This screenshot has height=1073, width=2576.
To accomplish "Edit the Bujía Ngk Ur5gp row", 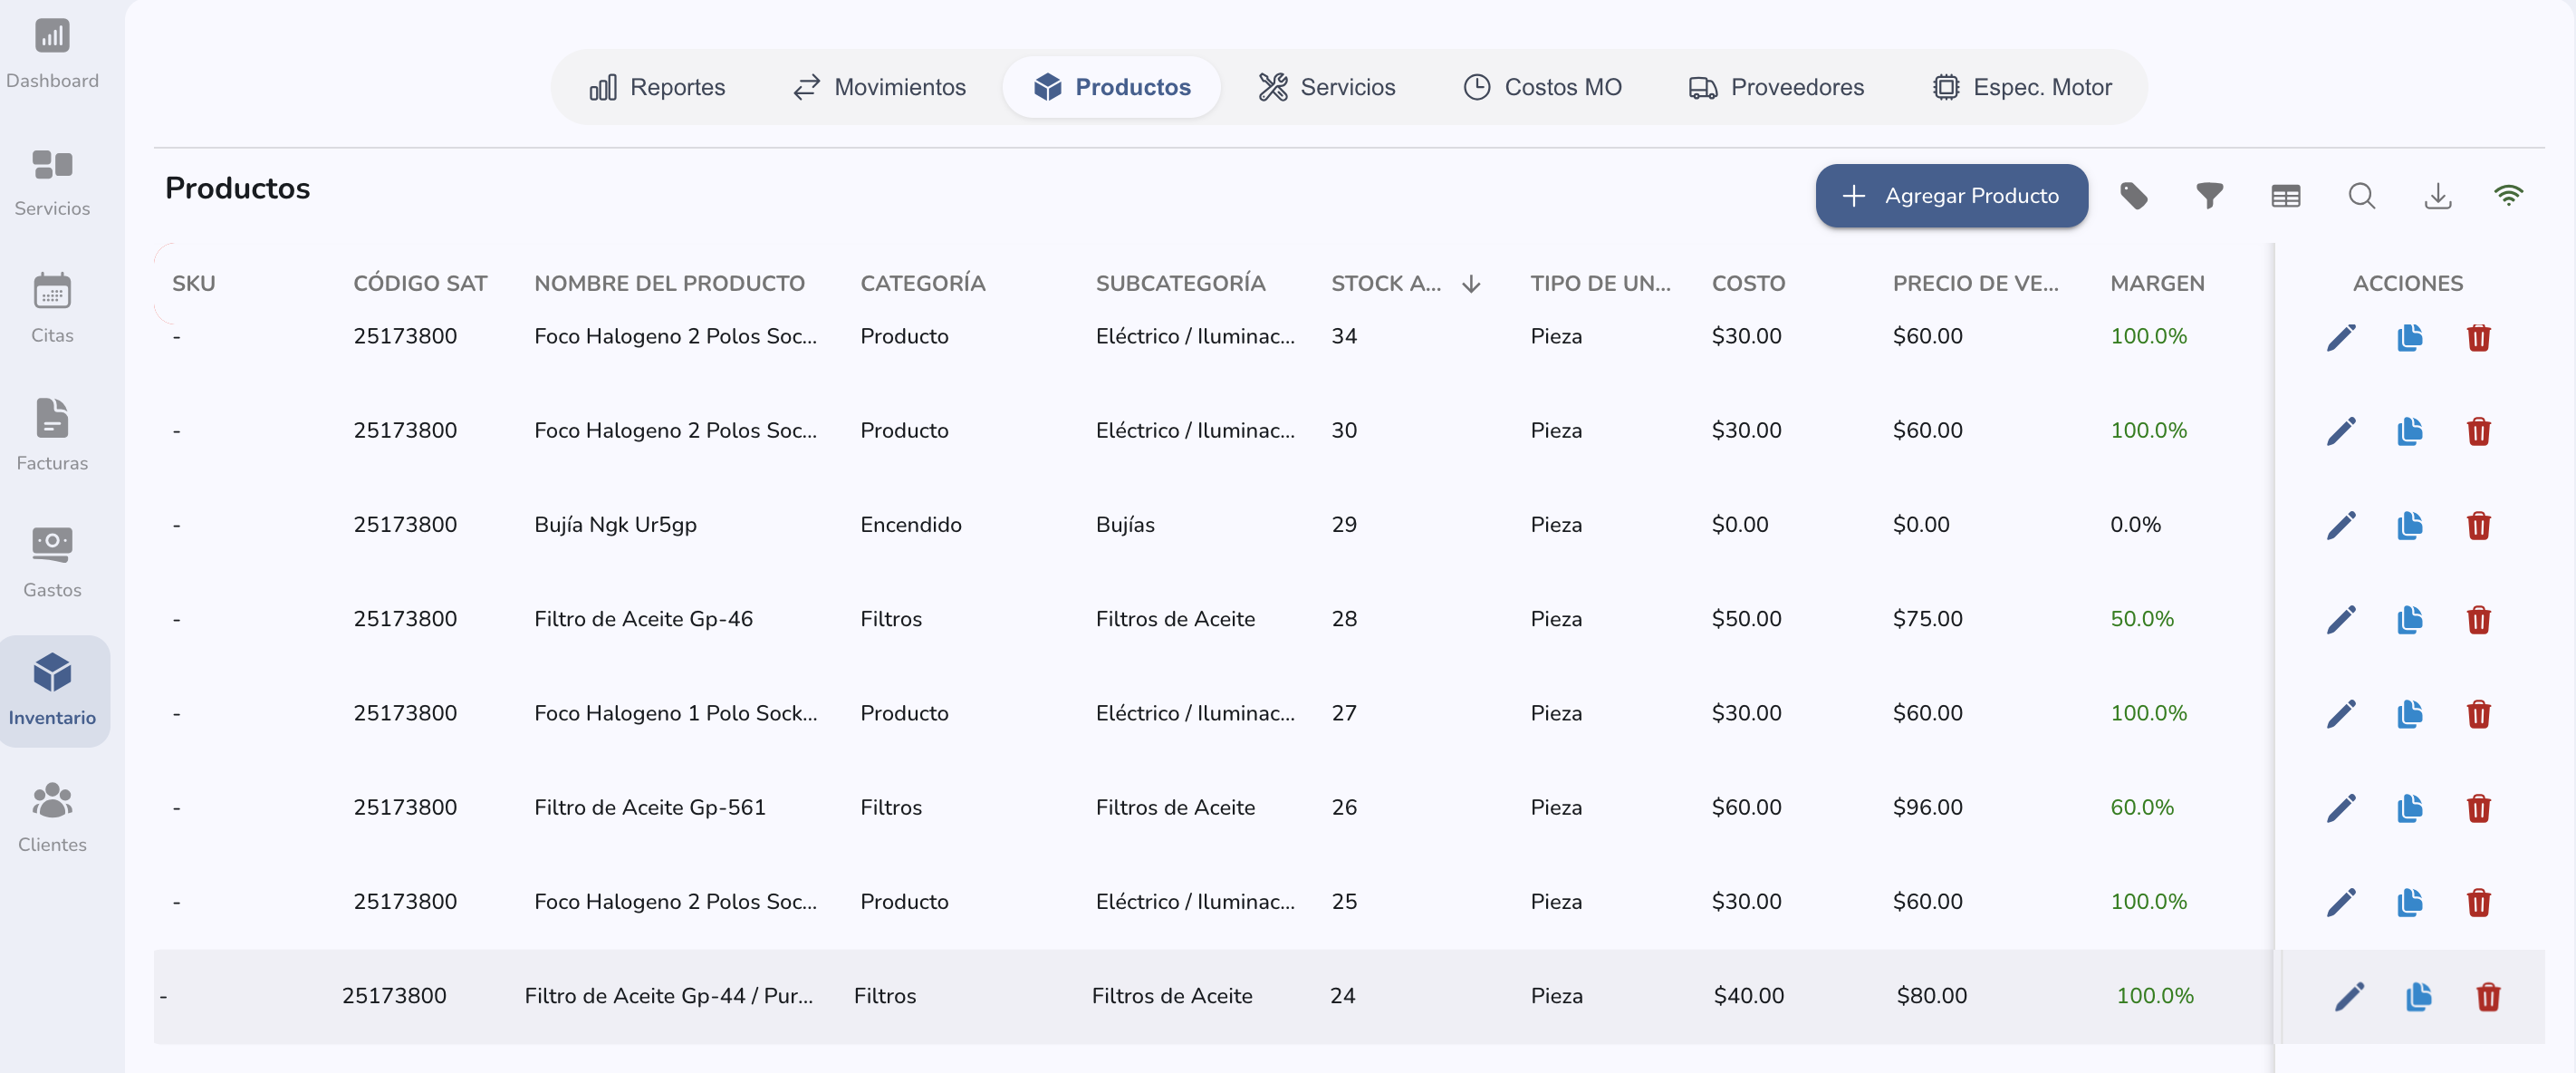I will [2340, 526].
